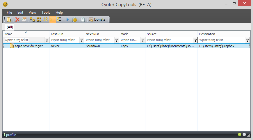Open the Help menu

[59, 13]
